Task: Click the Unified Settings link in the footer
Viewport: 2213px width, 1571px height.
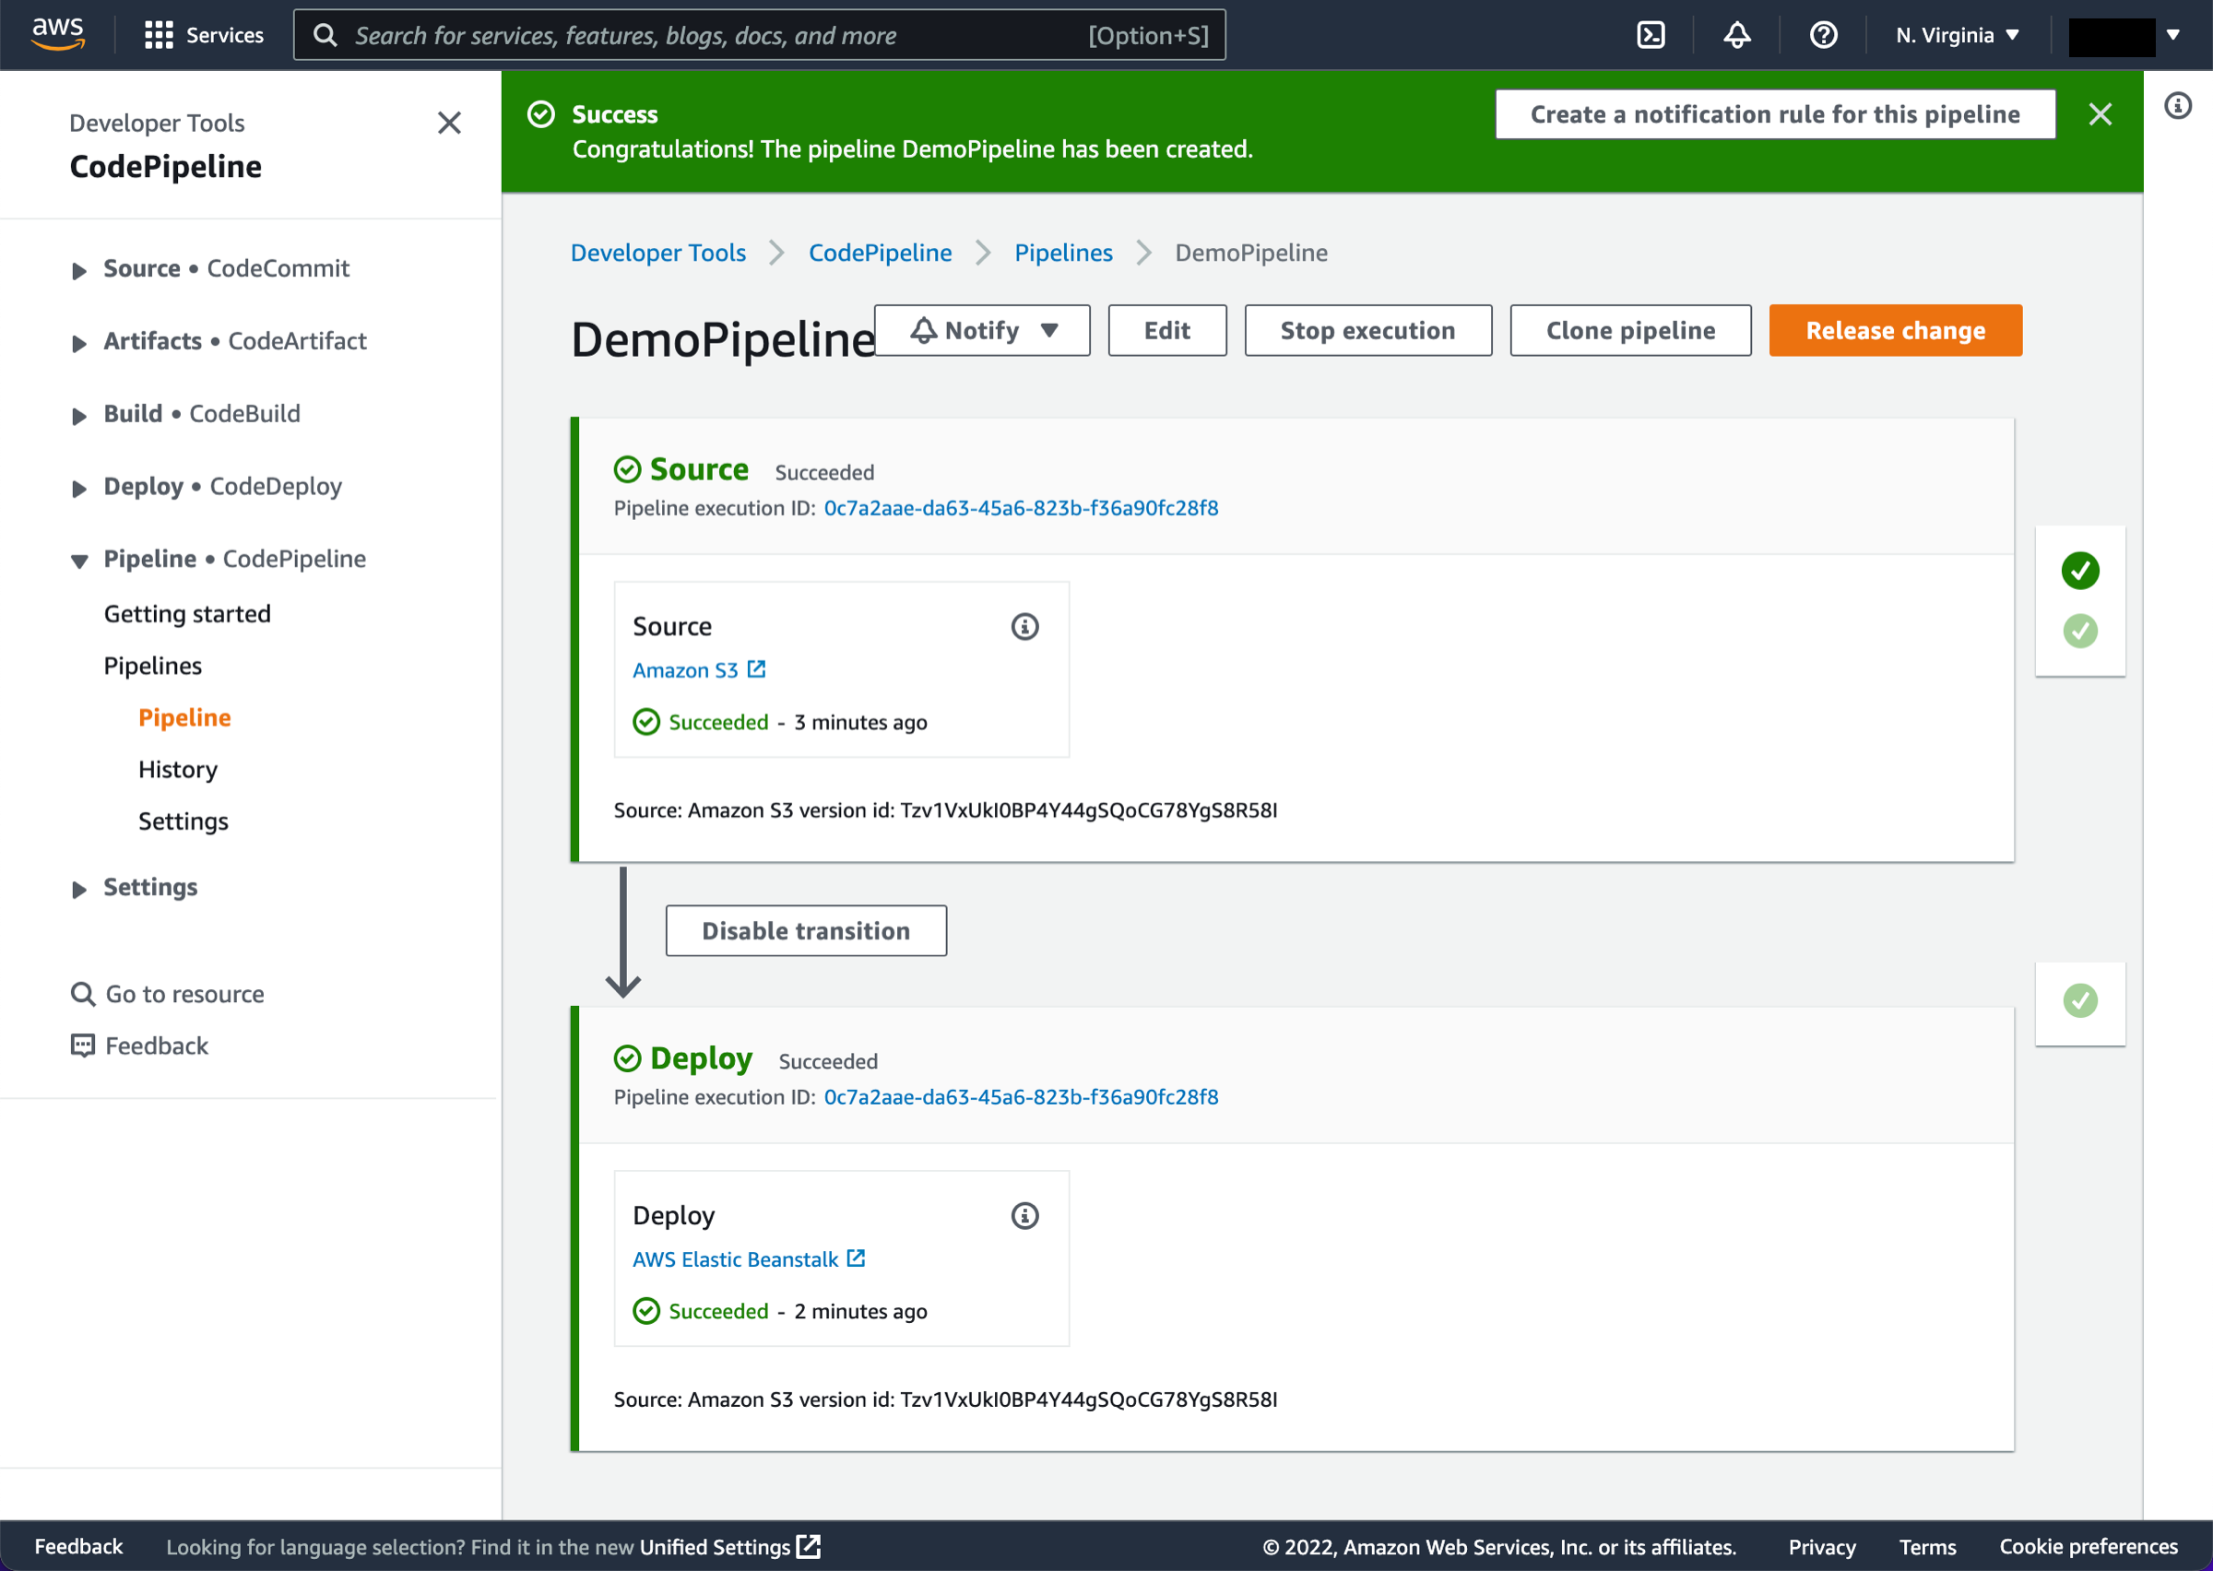Action: coord(716,1547)
